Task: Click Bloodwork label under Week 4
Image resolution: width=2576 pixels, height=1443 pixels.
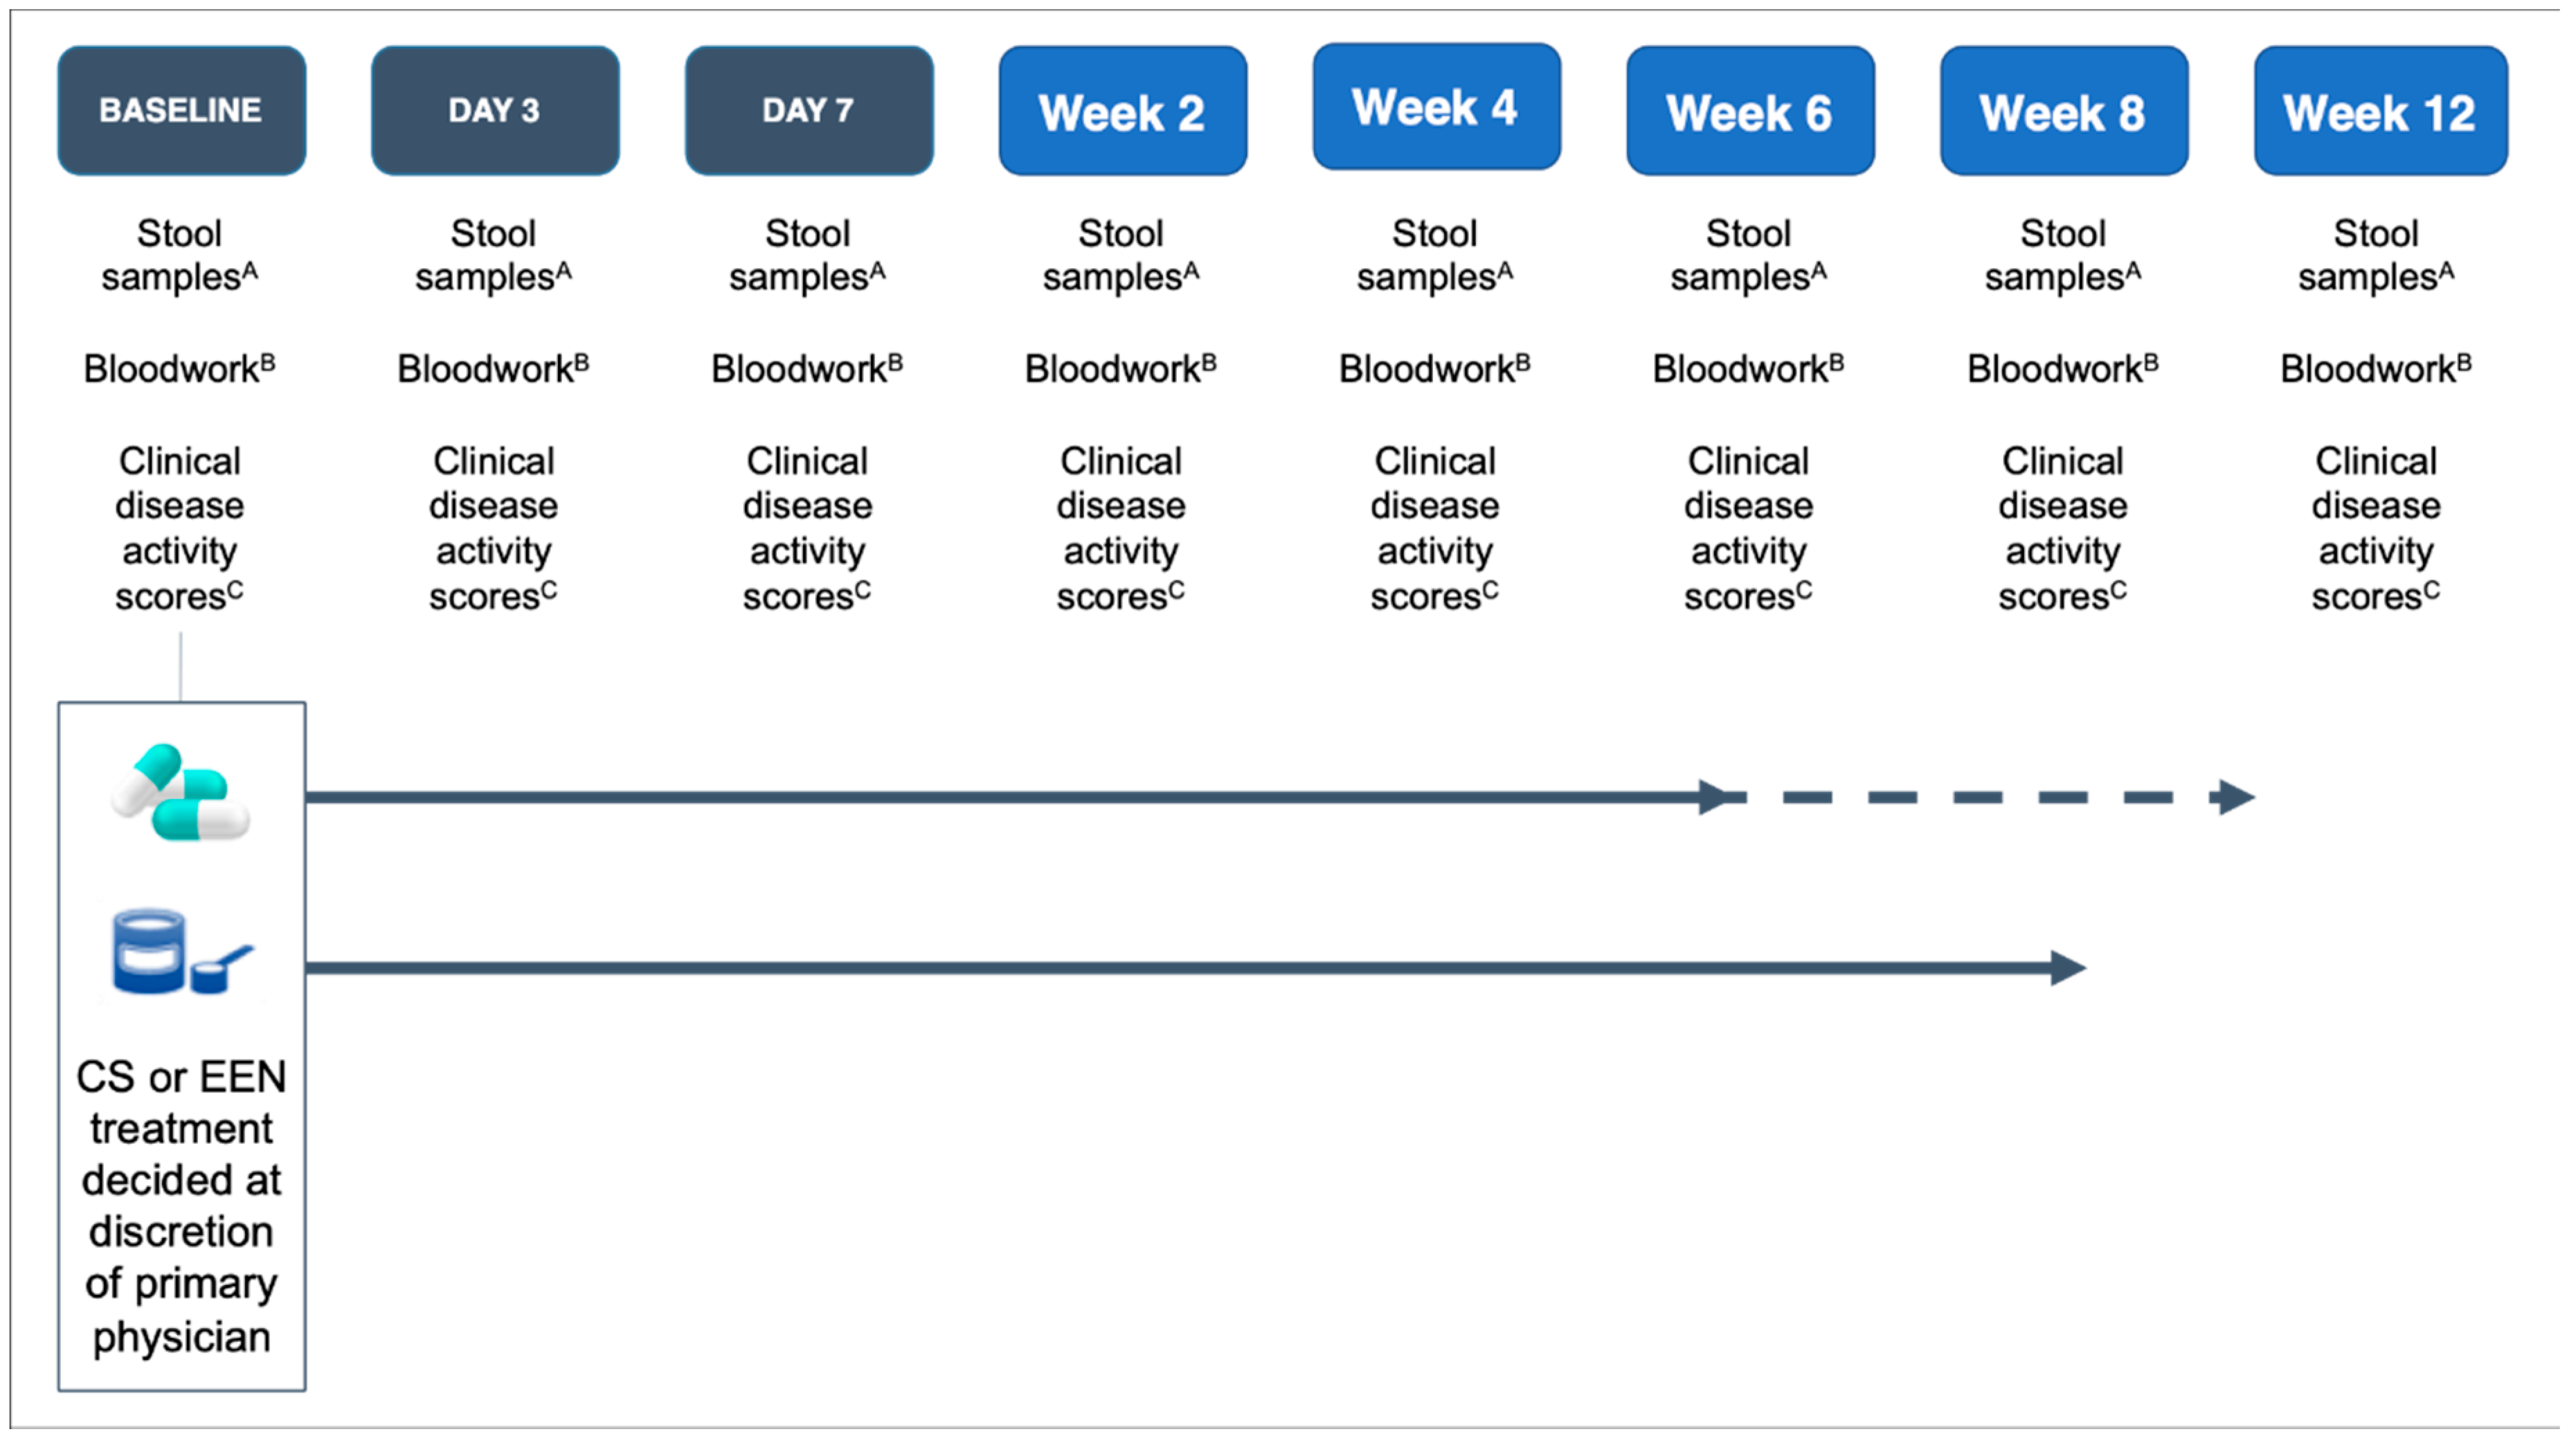Action: pyautogui.click(x=1434, y=369)
